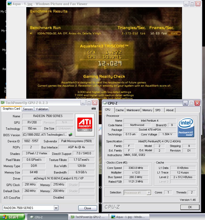Image resolution: width=205 pixels, height=220 pixels.
Task: Click the BIOS save chip icon in GPU-Z
Action: pos(70,135)
